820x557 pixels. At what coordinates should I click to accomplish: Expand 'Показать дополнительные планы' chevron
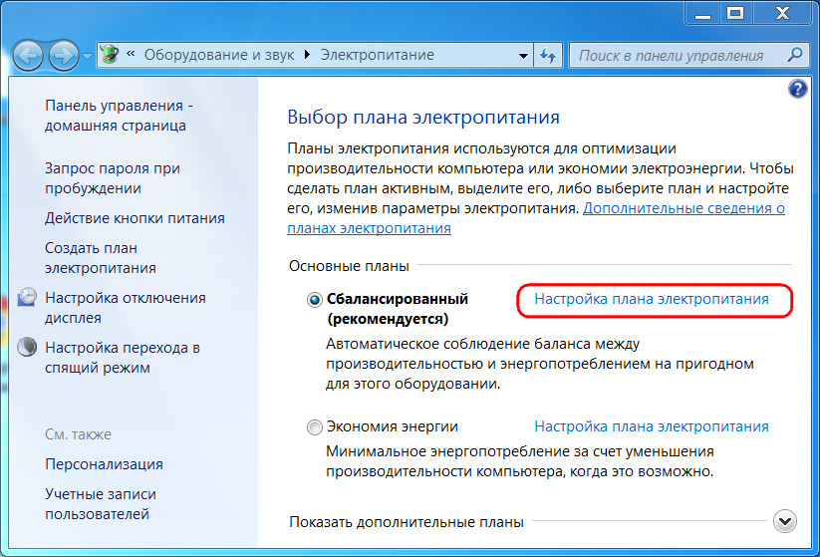click(x=785, y=521)
